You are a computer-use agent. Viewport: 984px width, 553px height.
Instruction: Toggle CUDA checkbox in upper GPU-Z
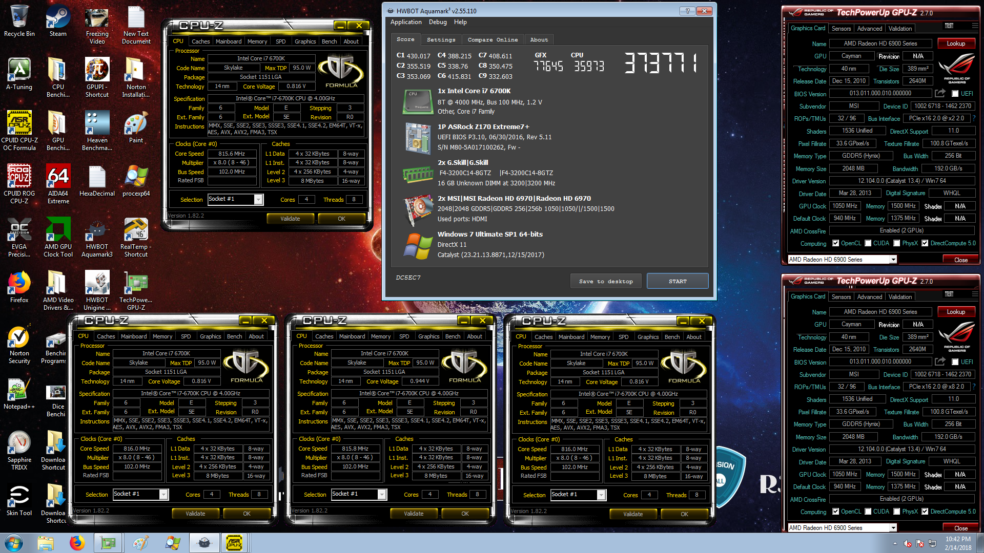pyautogui.click(x=868, y=243)
